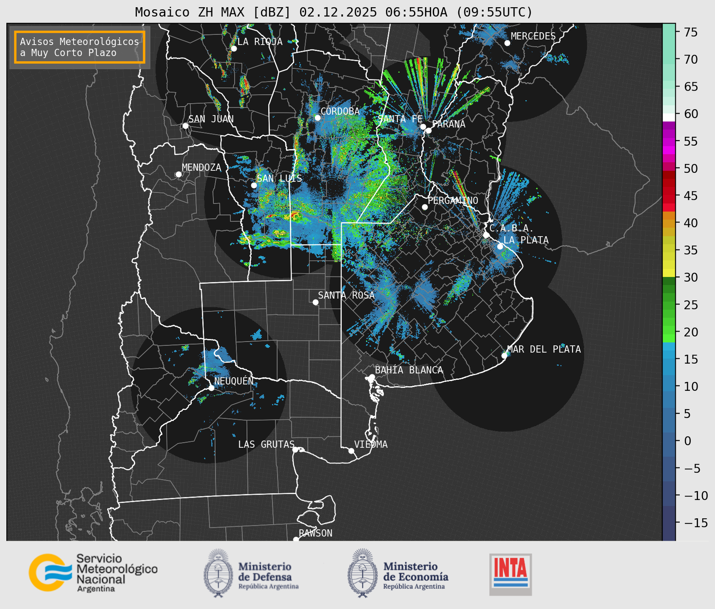Select the Viedma city marker
The height and width of the screenshot is (609, 715).
[x=351, y=451]
